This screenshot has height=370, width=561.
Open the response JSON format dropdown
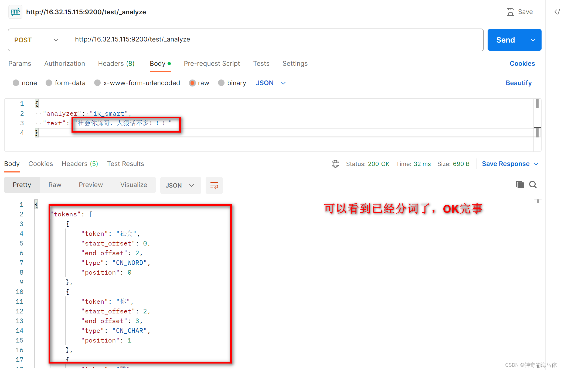181,185
